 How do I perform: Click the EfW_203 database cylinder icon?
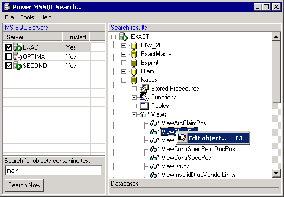[134, 45]
